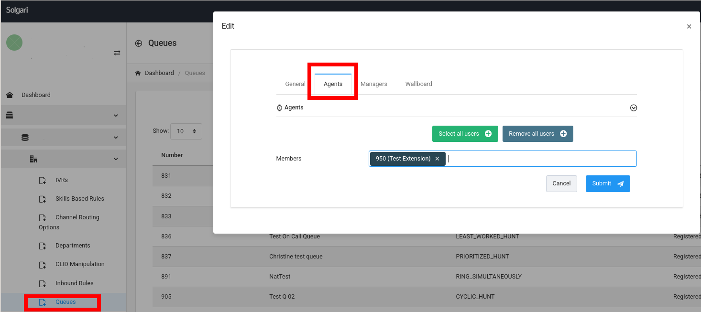Submit the queue agent changes
Image resolution: width=701 pixels, height=312 pixels.
click(607, 183)
